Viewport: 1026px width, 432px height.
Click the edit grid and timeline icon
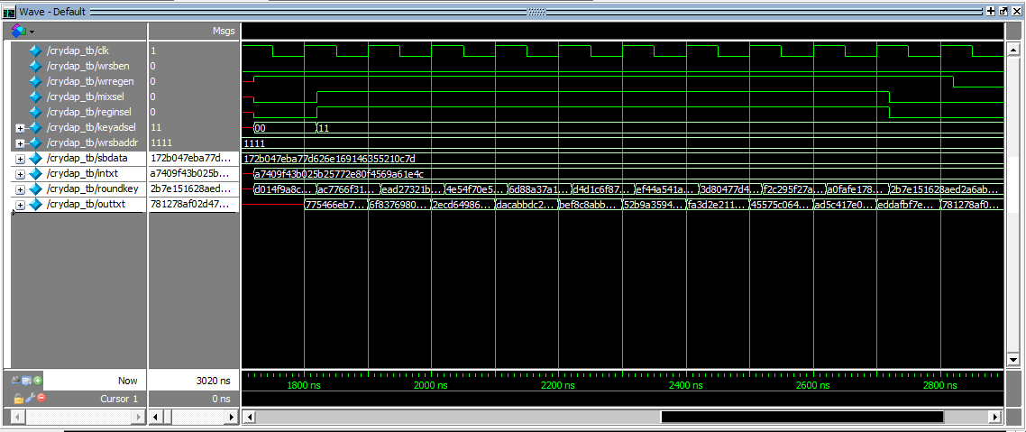[28, 381]
